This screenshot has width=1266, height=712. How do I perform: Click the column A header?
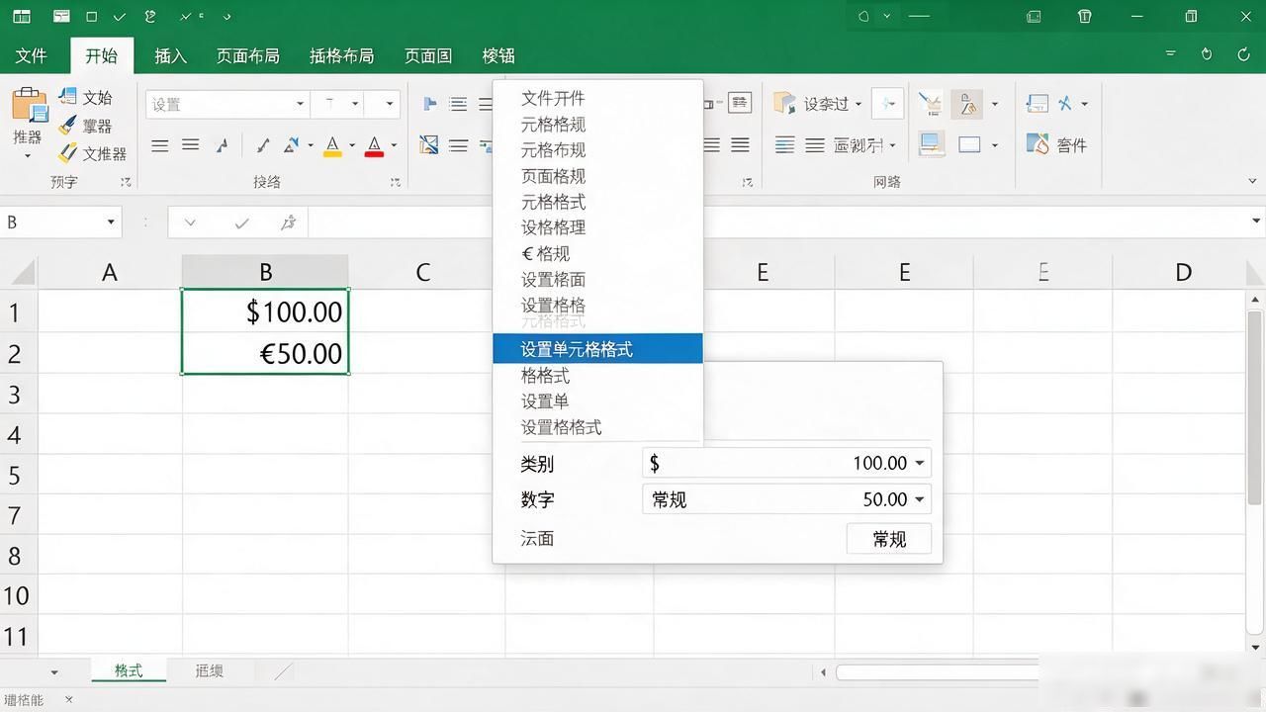[x=109, y=272]
